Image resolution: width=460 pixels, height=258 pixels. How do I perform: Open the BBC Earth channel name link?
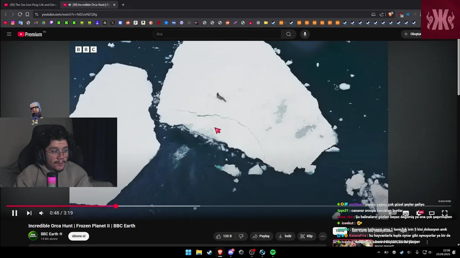tap(49, 234)
